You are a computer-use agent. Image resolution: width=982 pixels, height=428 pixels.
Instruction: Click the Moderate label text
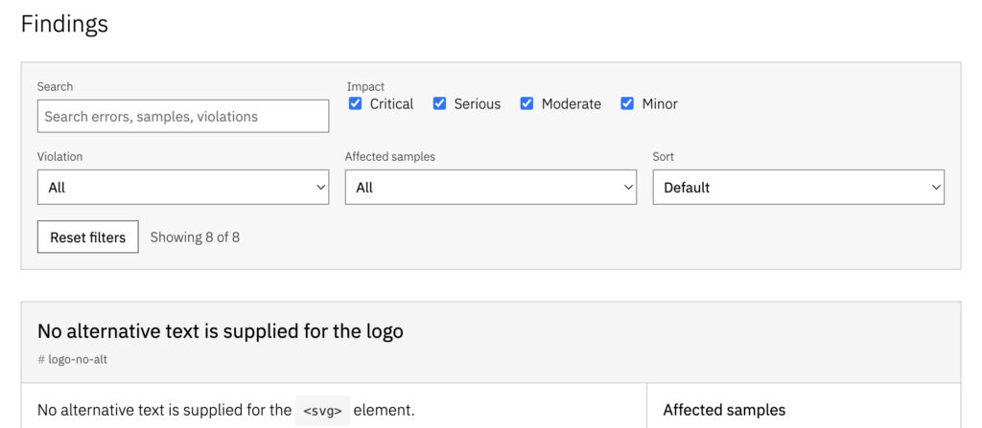click(x=572, y=103)
